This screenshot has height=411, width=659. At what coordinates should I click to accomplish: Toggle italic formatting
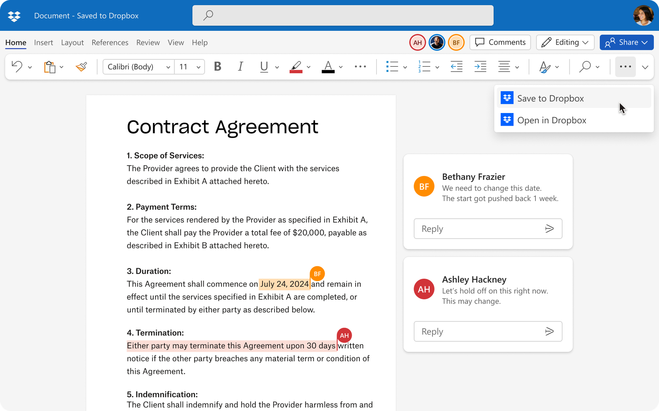click(240, 67)
